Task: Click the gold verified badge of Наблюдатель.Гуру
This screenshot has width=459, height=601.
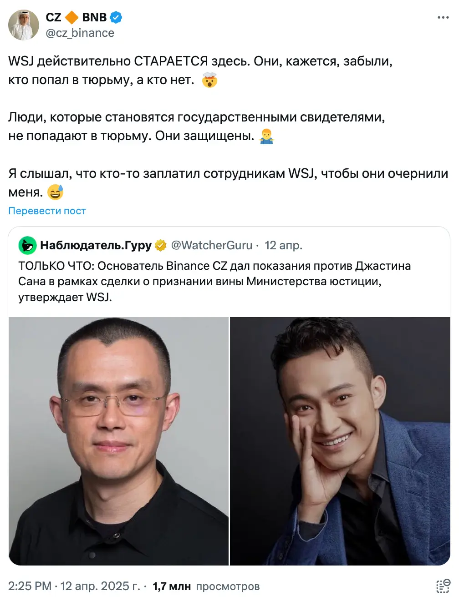Action: pyautogui.click(x=160, y=245)
